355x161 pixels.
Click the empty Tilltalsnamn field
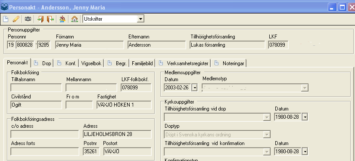36,88
